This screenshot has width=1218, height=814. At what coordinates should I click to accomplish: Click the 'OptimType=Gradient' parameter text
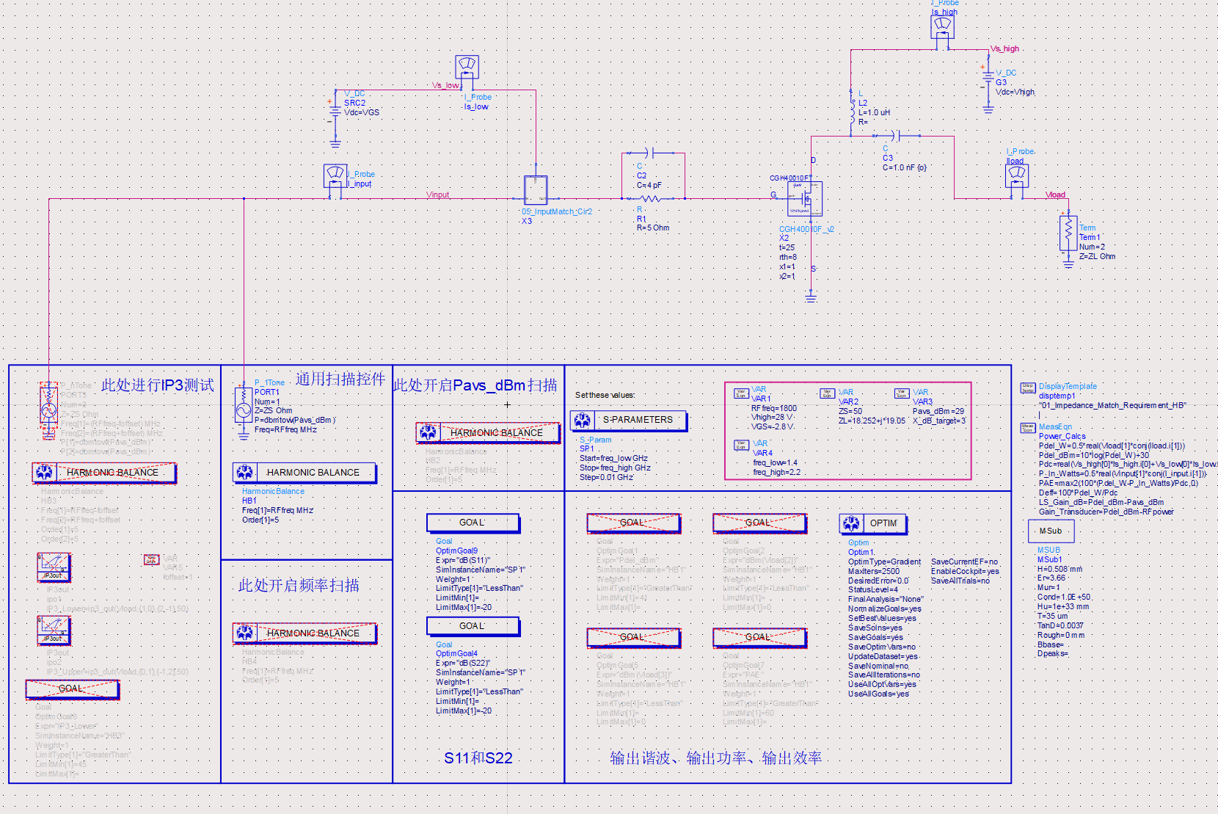pyautogui.click(x=885, y=562)
